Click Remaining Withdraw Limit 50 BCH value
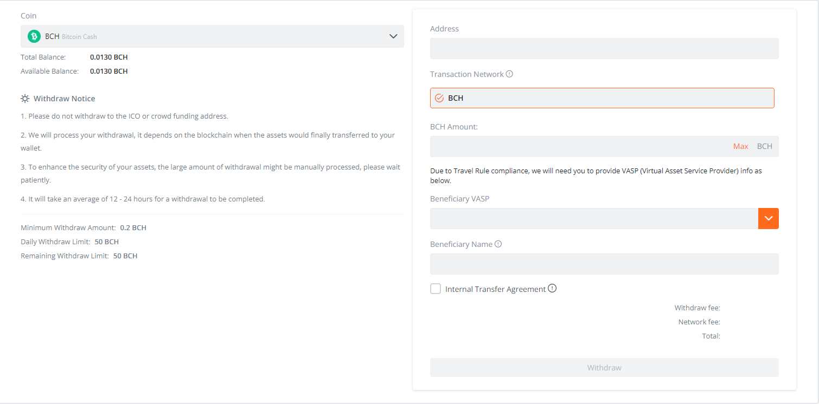Viewport: 819px width, 404px height. tap(125, 256)
